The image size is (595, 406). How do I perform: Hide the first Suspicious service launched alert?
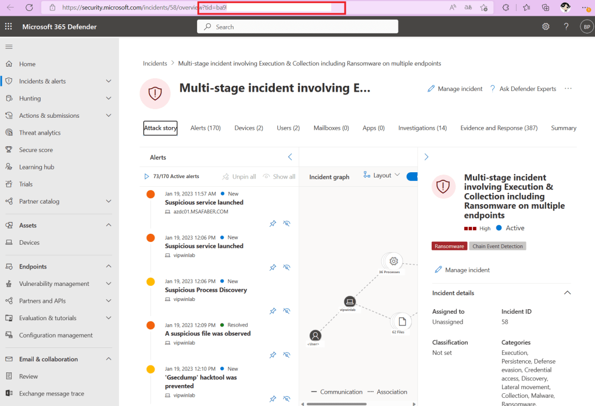click(x=286, y=223)
